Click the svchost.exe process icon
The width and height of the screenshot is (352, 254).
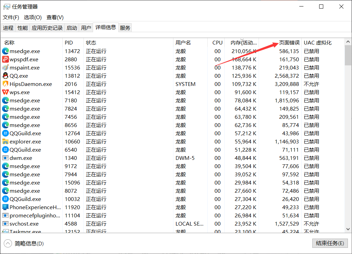[x=5, y=224]
